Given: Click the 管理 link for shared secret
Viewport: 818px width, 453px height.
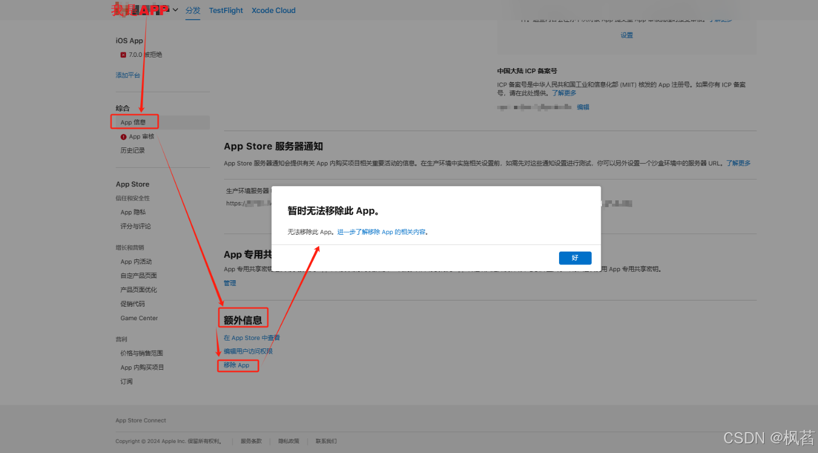Looking at the screenshot, I should 230,283.
